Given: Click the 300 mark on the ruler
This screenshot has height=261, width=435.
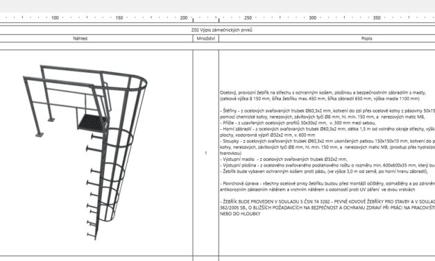Looking at the screenshot, I should tap(312, 18).
